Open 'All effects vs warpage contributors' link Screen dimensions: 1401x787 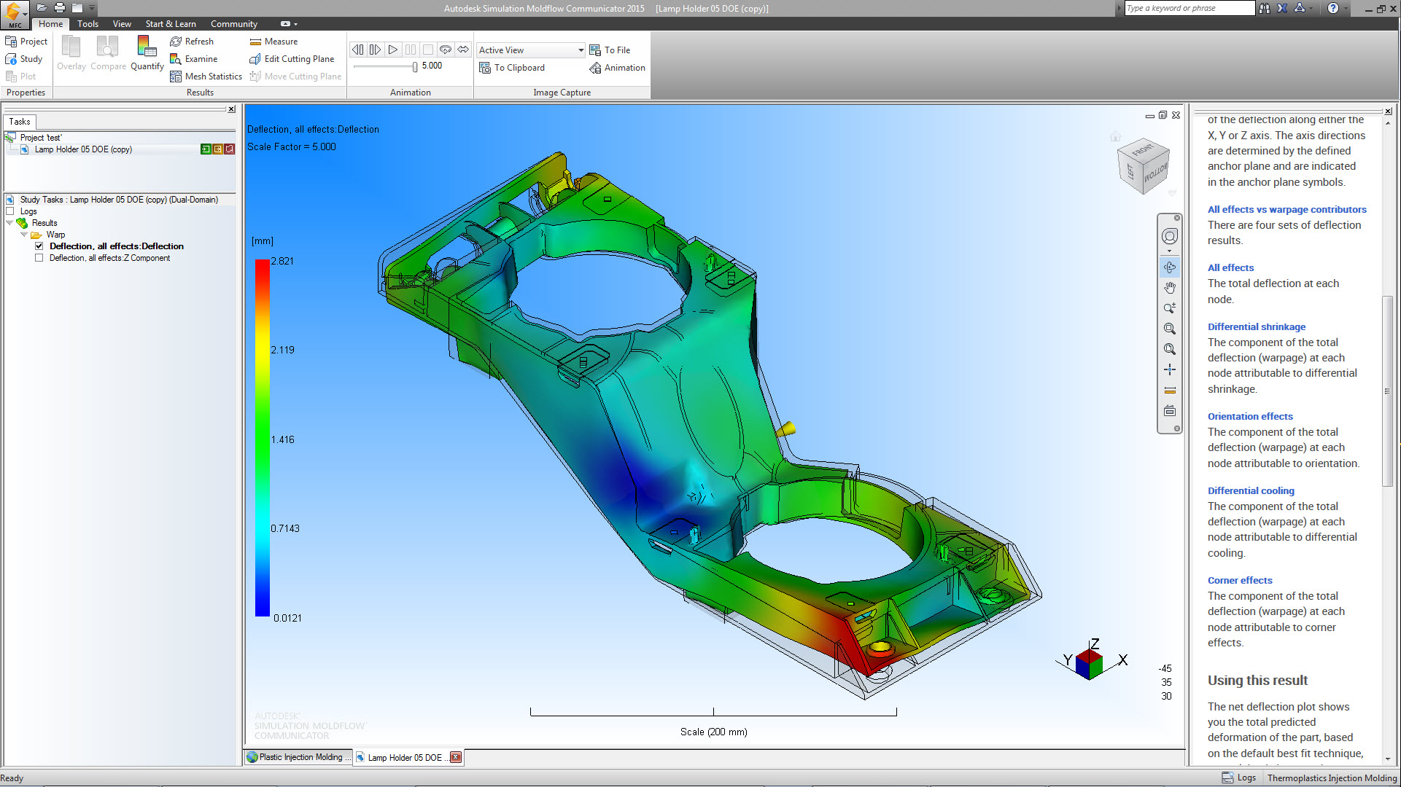tap(1286, 210)
